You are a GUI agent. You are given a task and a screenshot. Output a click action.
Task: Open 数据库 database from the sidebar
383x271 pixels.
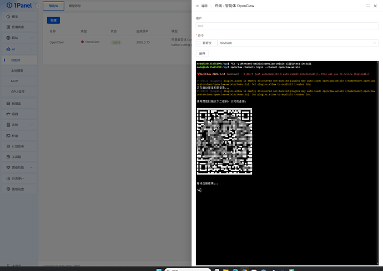point(16,103)
